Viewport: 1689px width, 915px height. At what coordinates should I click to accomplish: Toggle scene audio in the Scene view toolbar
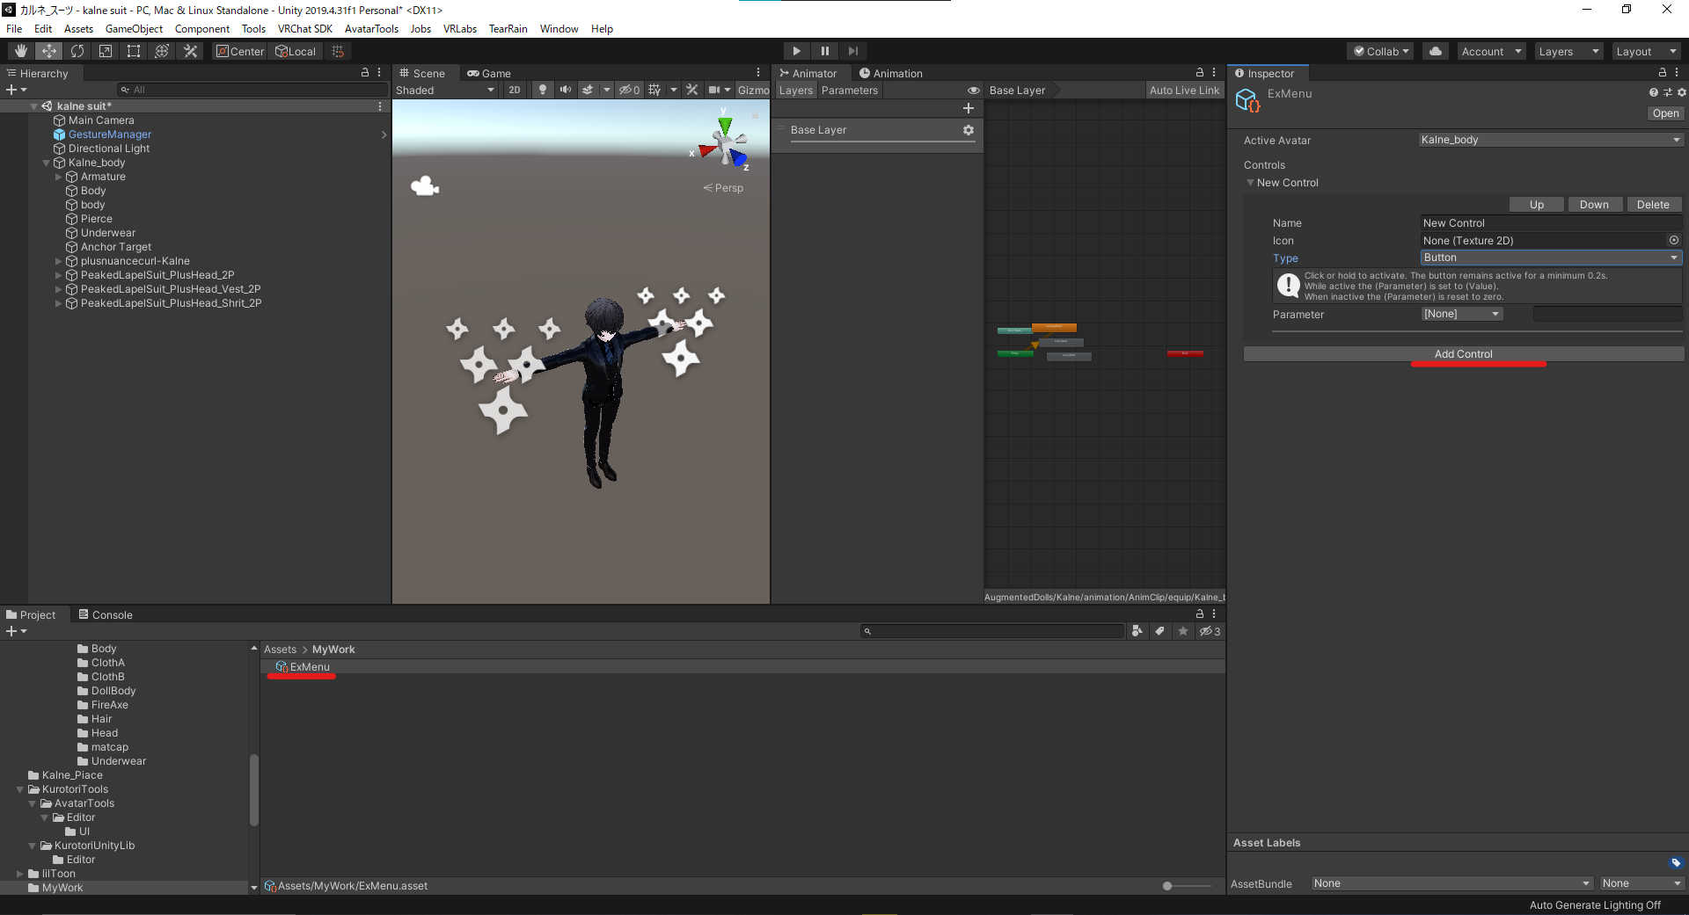click(x=566, y=89)
